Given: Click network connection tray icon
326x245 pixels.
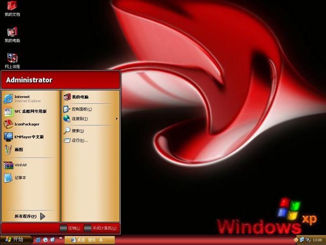Looking at the screenshot, I should click(x=302, y=240).
